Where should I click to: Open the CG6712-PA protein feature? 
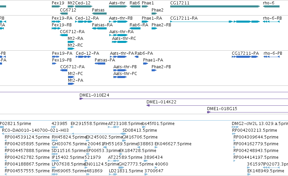coord(64,70)
